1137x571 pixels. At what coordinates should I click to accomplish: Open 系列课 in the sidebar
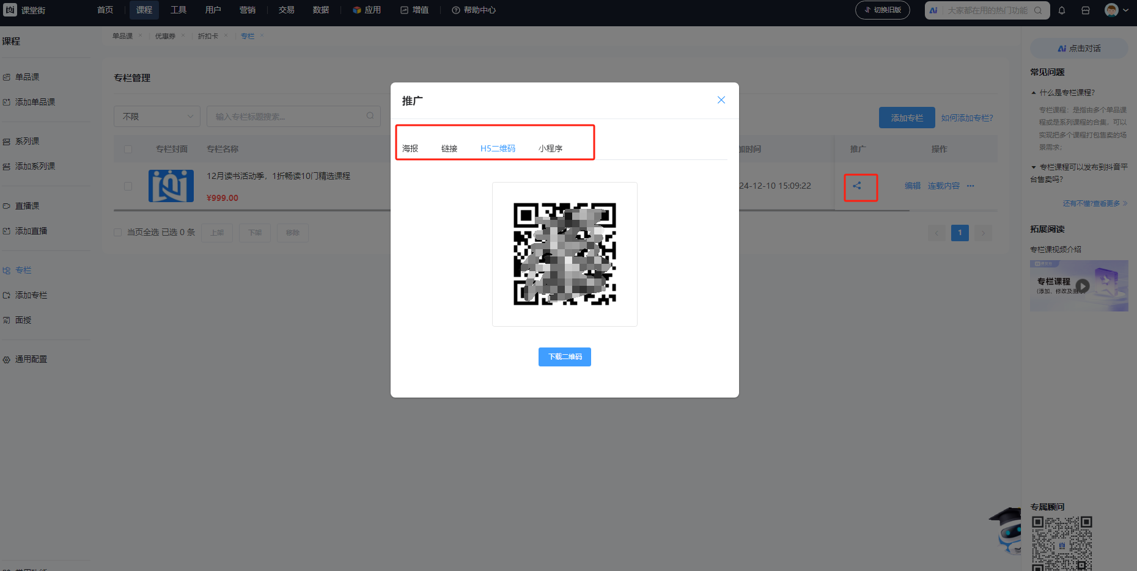27,141
